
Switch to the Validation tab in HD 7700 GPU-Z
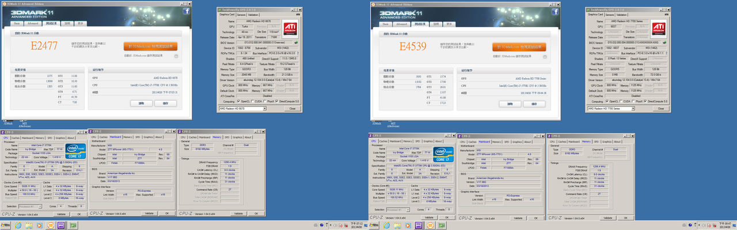[622, 15]
